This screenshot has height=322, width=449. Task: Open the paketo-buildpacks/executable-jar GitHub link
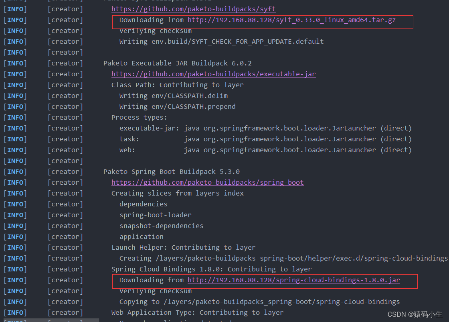click(x=213, y=74)
